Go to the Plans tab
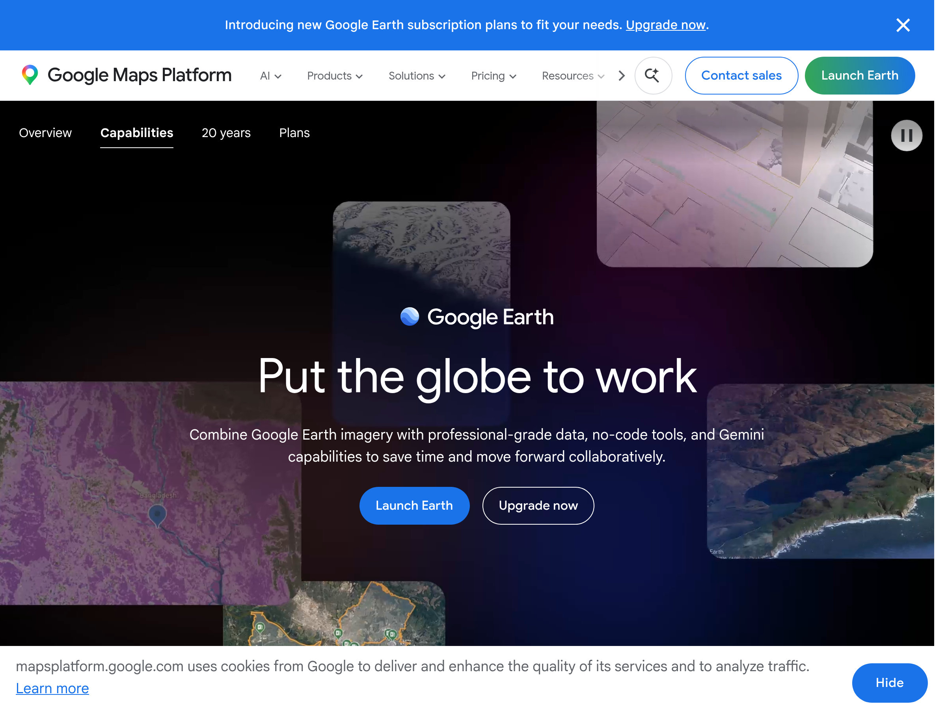Image resolution: width=946 pixels, height=709 pixels. [x=294, y=133]
